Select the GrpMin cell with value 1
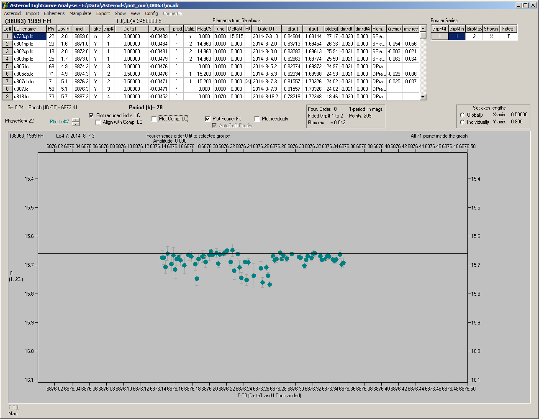This screenshot has width=539, height=419. point(457,36)
